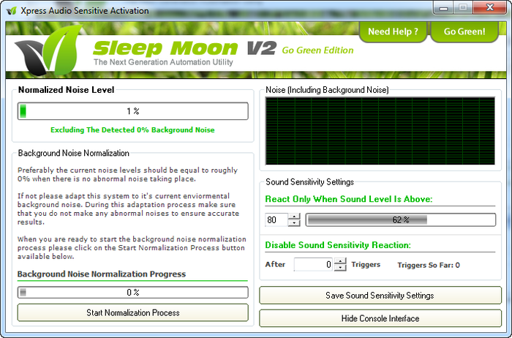Save Sound Sensitivity Settings

tap(380, 296)
